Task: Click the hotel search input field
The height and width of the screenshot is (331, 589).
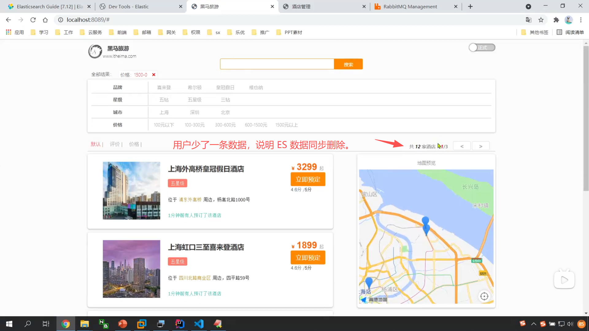Action: (x=277, y=64)
